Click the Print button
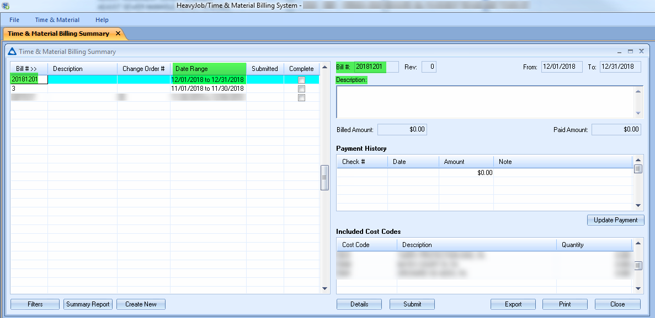The image size is (655, 318). [x=565, y=304]
